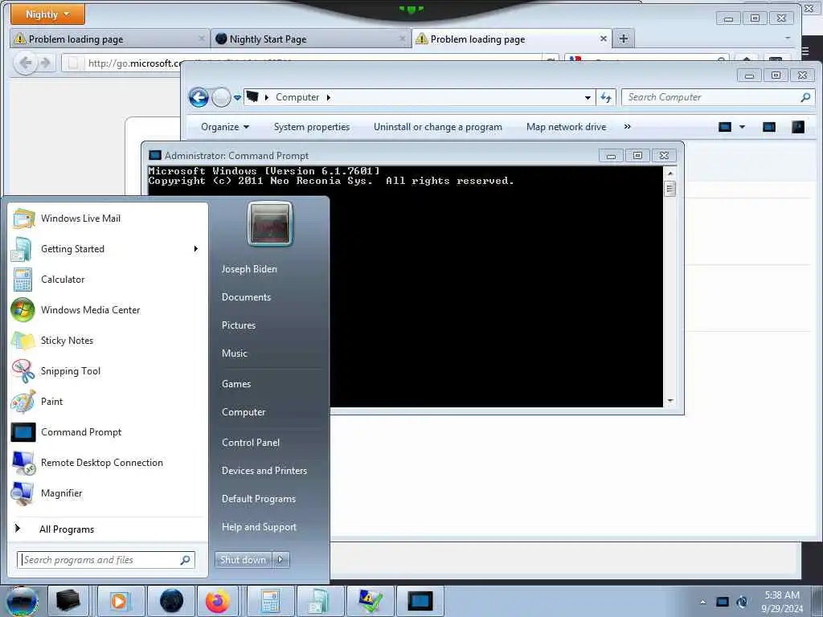Show more Explorer toolbar commands chevron
The width and height of the screenshot is (823, 617).
click(x=627, y=126)
